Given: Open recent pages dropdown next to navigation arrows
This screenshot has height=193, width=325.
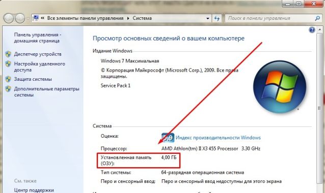Looking at the screenshot, I should click(x=28, y=19).
